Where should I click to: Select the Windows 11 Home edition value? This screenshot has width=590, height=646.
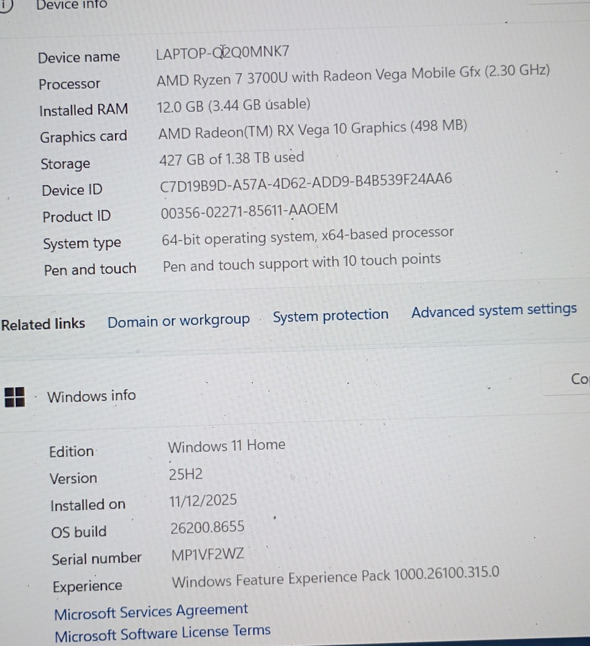227,446
